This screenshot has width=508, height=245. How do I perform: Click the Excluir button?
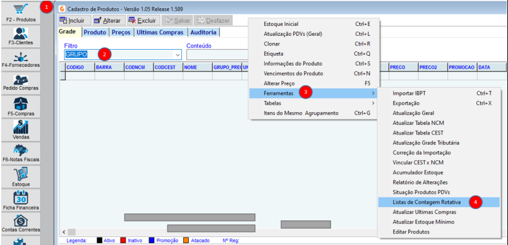coord(143,20)
